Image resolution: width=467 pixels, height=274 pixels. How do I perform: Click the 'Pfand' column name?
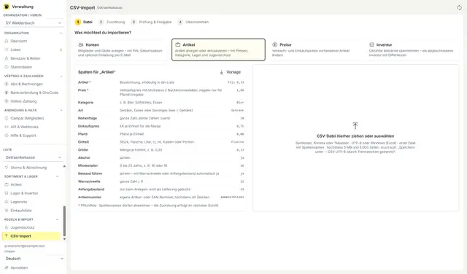[x=82, y=134]
